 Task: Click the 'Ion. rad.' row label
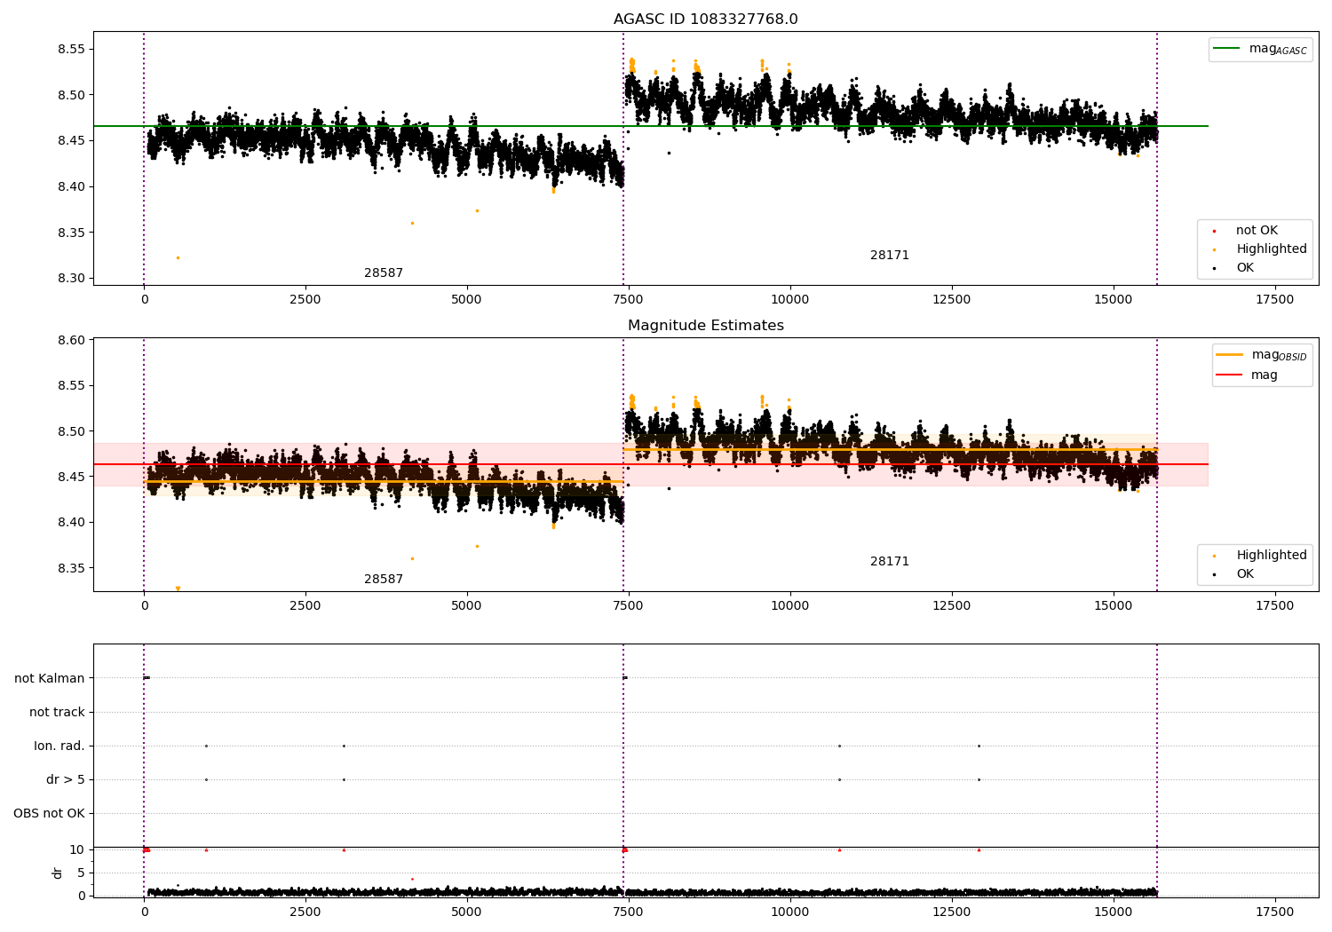(x=59, y=746)
